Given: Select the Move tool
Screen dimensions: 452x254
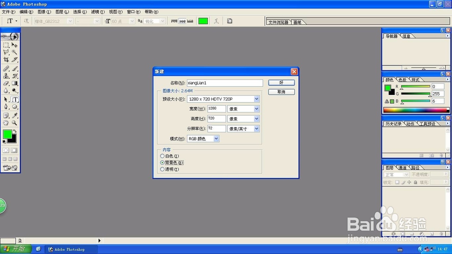Looking at the screenshot, I should [14, 45].
